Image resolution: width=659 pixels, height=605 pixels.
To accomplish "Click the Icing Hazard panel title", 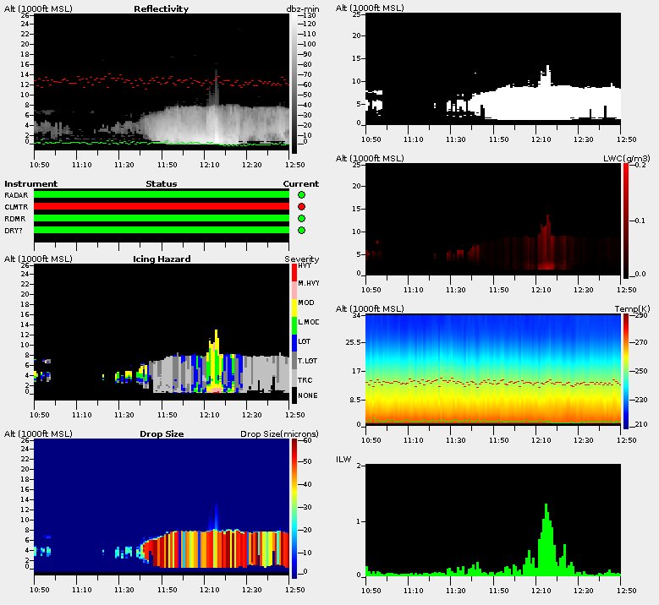I will click(161, 259).
